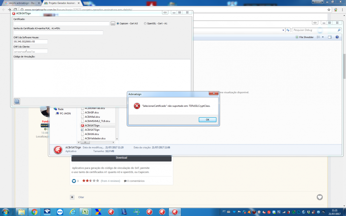Click the plus multiquote button beside Citar

72,197
